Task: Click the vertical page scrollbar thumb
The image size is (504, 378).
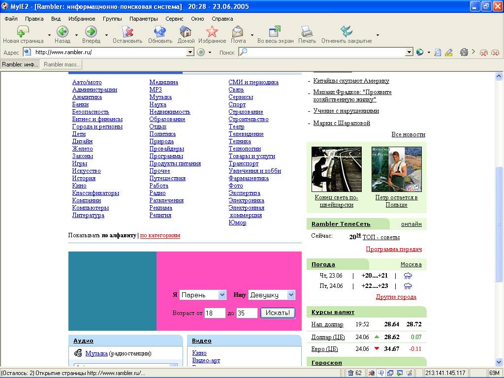Action: pos(499,224)
